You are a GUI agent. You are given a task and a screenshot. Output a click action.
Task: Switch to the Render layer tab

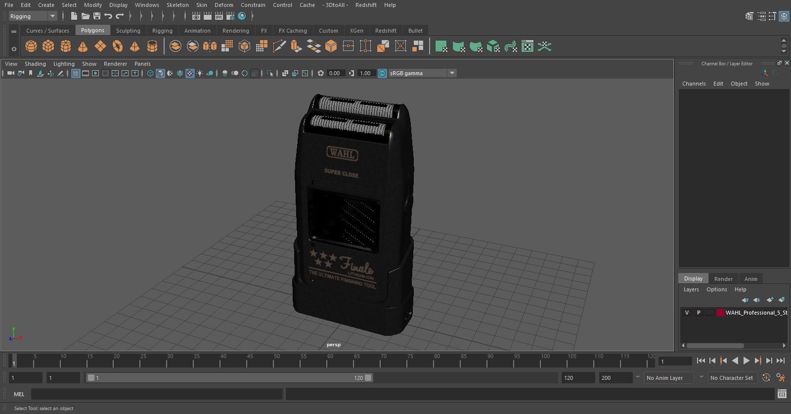pos(723,279)
